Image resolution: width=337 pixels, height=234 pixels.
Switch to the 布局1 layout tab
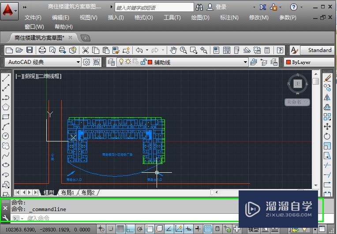tap(67, 193)
